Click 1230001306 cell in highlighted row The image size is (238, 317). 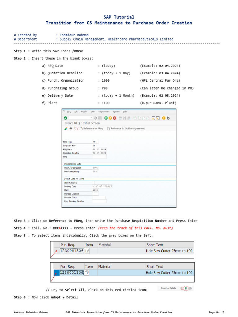(x=72, y=273)
